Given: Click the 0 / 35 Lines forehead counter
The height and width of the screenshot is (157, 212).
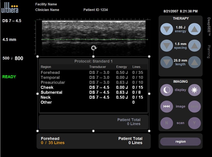Looking at the screenshot, I should (53, 143).
